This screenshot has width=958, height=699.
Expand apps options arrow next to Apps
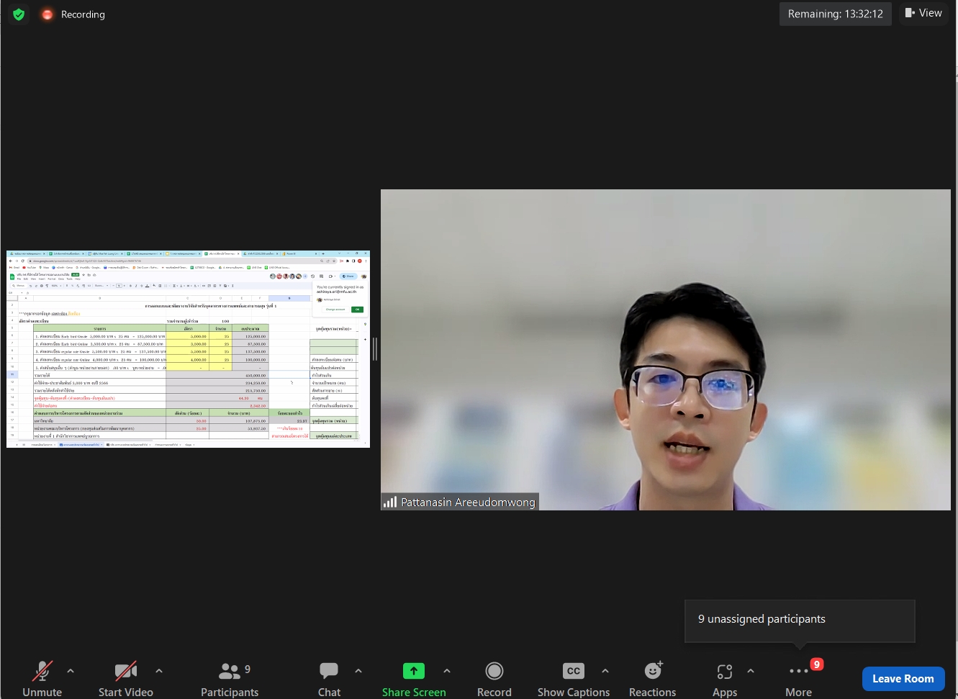pos(751,671)
